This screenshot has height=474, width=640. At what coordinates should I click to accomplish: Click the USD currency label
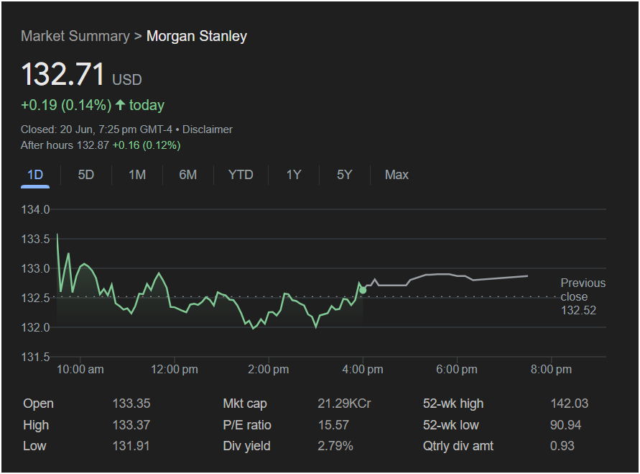coord(127,80)
